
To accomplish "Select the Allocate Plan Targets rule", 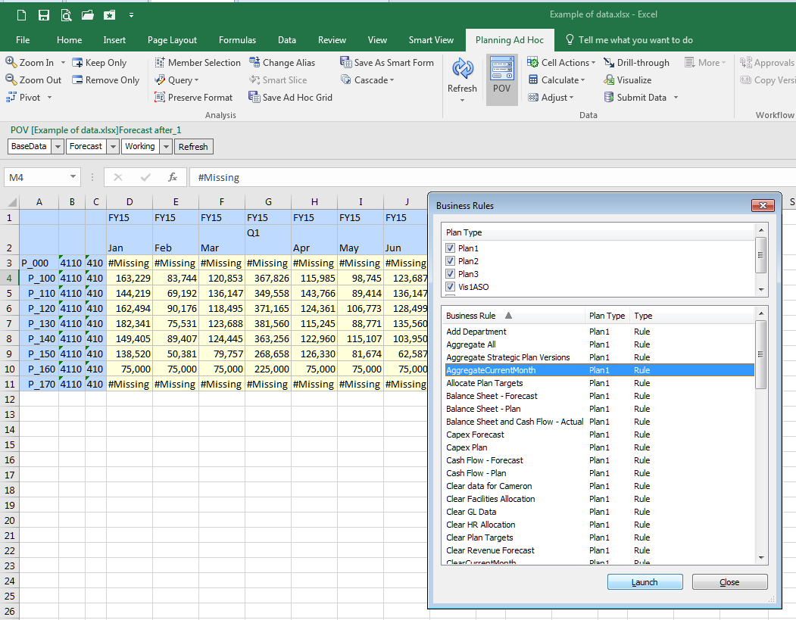I will (485, 383).
